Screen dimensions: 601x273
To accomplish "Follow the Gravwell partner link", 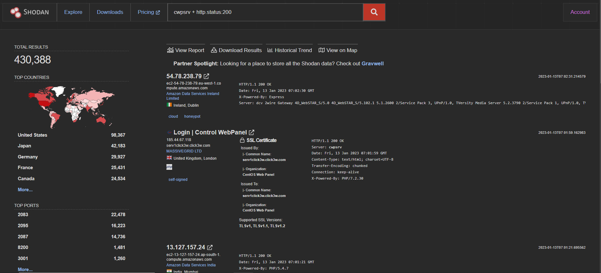I will pyautogui.click(x=372, y=63).
